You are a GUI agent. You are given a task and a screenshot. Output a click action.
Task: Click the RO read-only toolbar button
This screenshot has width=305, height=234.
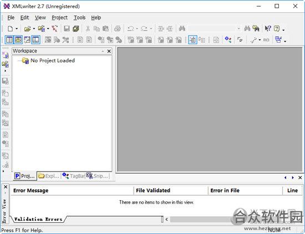[266, 40]
